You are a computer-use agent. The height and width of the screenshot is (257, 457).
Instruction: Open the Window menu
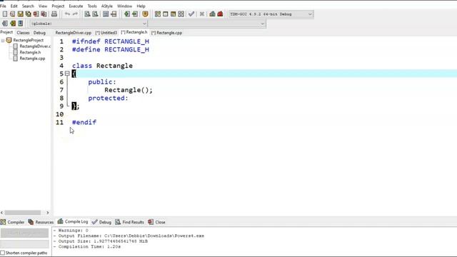124,6
